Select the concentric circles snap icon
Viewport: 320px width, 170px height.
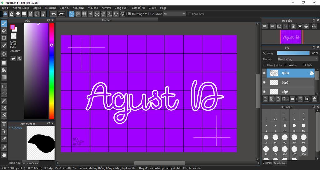(103, 14)
